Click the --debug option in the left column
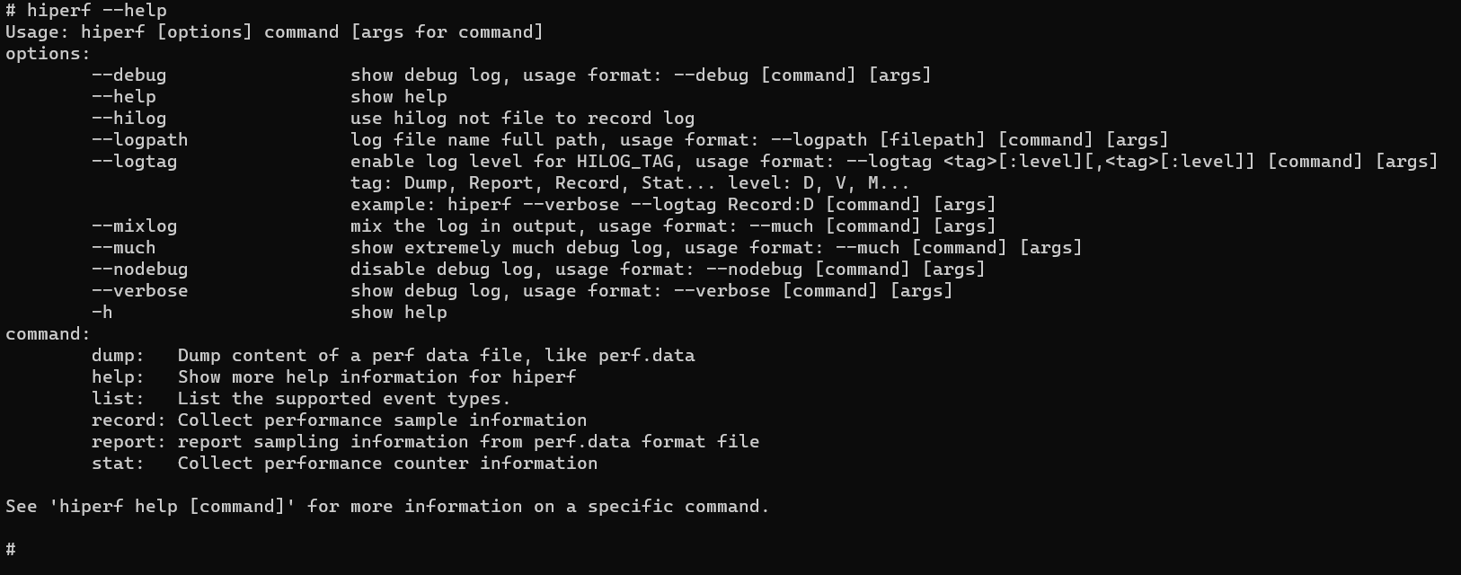Screen dimensions: 1461x575 pos(128,75)
